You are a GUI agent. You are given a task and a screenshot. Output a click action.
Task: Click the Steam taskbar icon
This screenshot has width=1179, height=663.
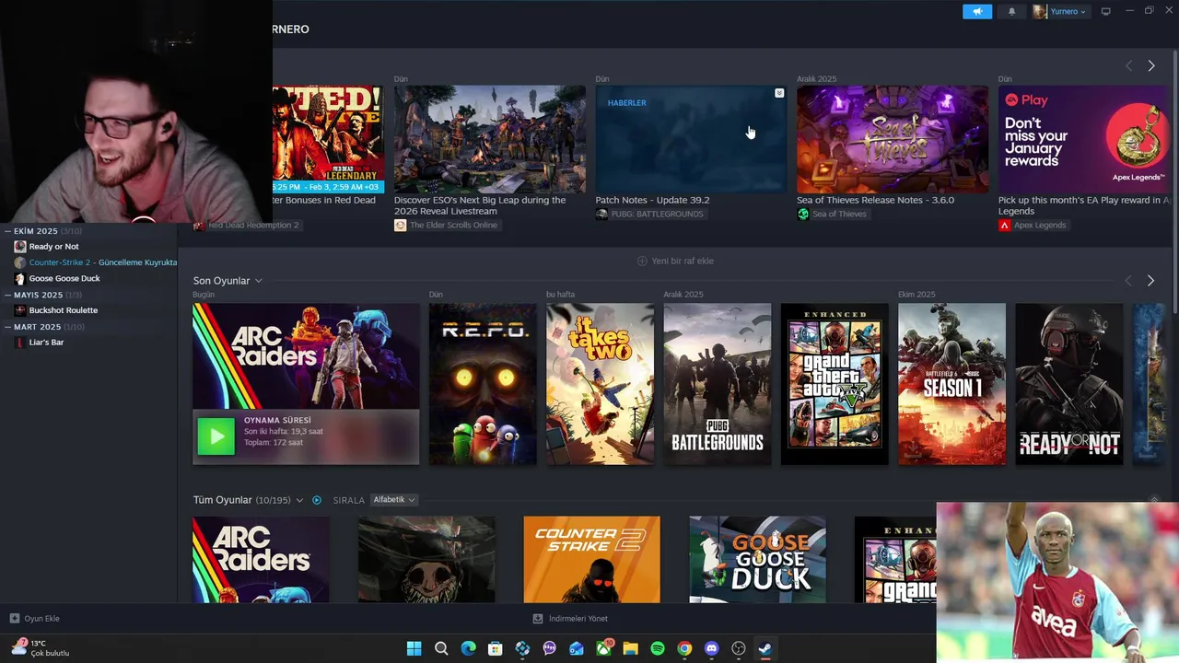[765, 648]
